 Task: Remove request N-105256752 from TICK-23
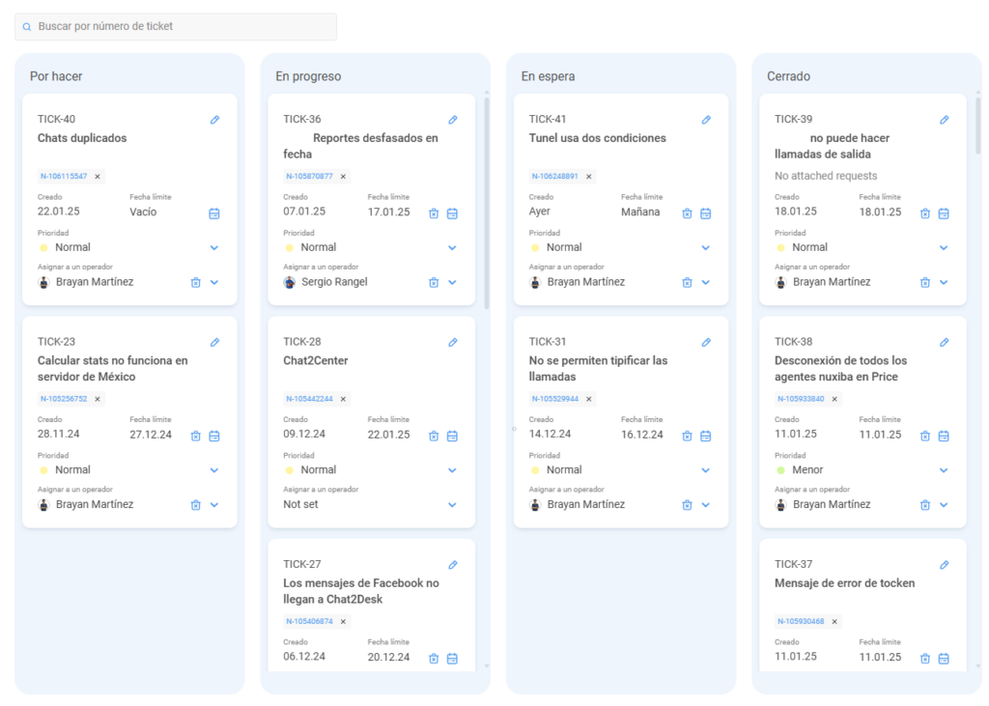(98, 400)
